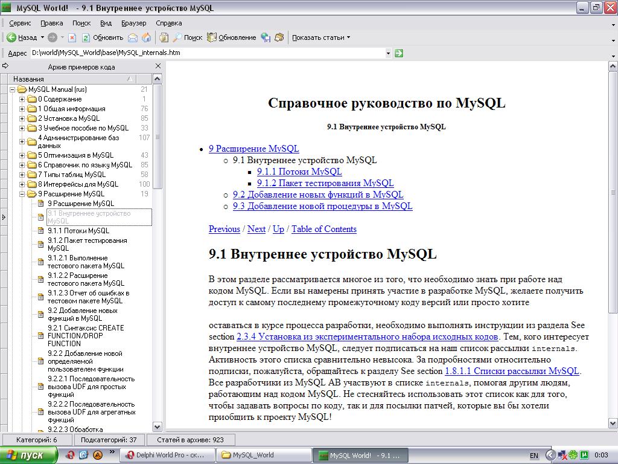
Task: Click the network tray icon with red X
Action: (x=562, y=456)
